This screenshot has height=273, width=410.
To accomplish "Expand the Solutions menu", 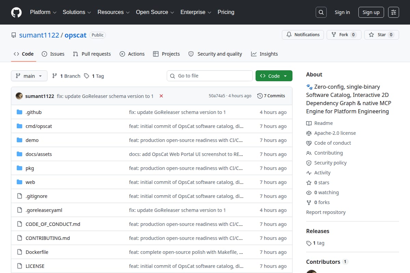I will point(77,12).
